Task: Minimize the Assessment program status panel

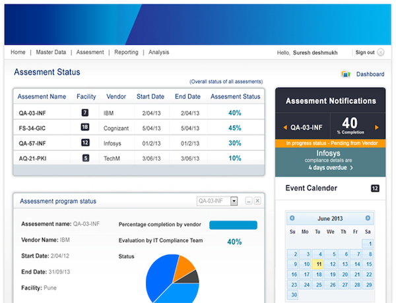Action: (247, 201)
